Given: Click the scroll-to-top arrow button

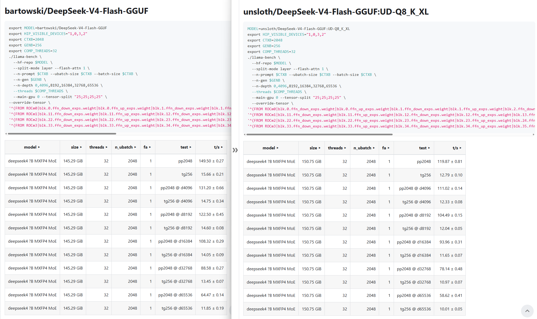Looking at the screenshot, I should [x=527, y=311].
